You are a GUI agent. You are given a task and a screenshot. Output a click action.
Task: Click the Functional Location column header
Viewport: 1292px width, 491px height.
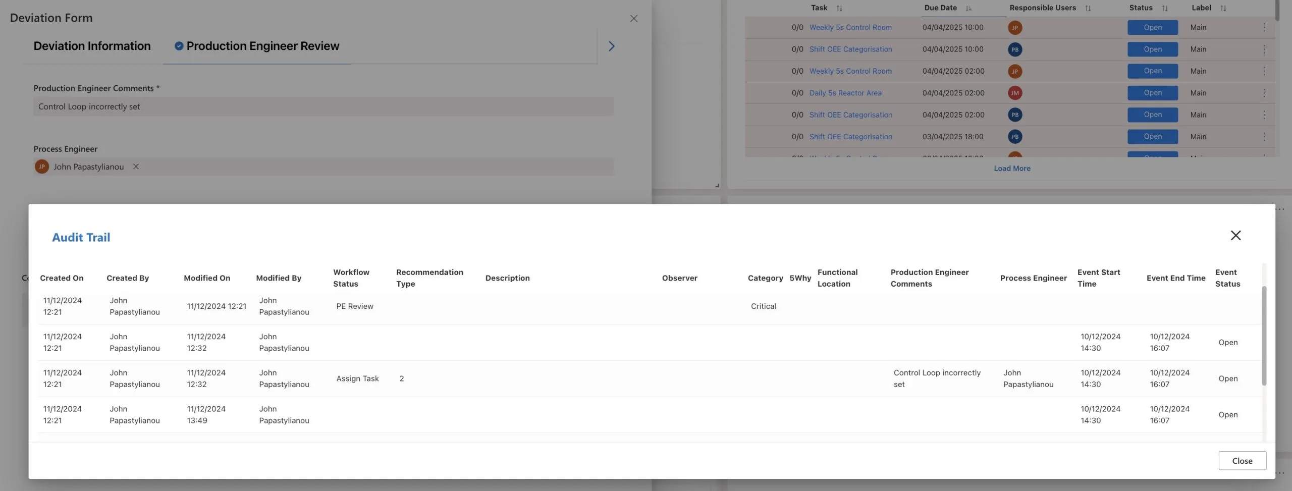pyautogui.click(x=837, y=278)
